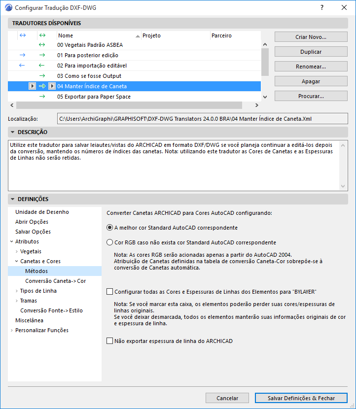Click the green bidirectional arrow column header
The width and height of the screenshot is (356, 409).
click(x=42, y=35)
